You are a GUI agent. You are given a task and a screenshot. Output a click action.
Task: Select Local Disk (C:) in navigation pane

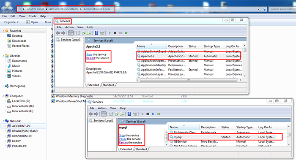[19, 101]
